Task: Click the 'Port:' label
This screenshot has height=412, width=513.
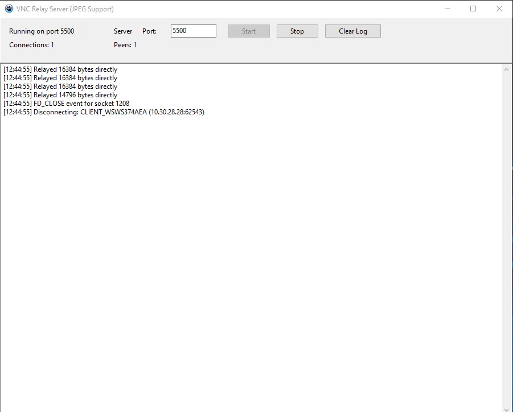Action: pyautogui.click(x=149, y=31)
